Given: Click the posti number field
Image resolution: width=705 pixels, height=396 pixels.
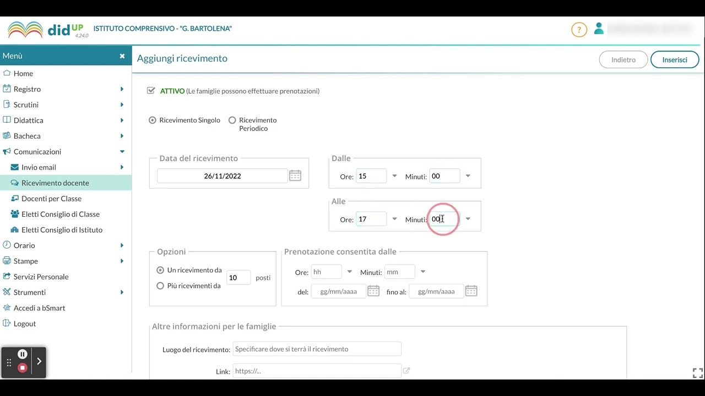Looking at the screenshot, I should [x=238, y=278].
